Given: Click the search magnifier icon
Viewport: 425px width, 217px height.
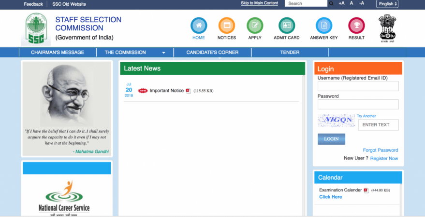Looking at the screenshot, I should (331, 3).
